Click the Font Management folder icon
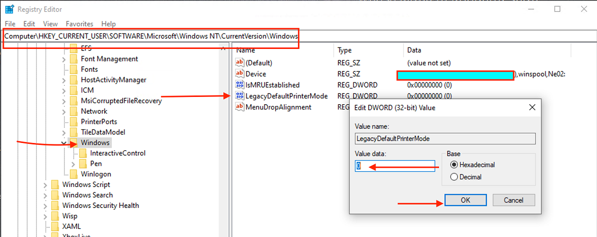 coord(74,59)
